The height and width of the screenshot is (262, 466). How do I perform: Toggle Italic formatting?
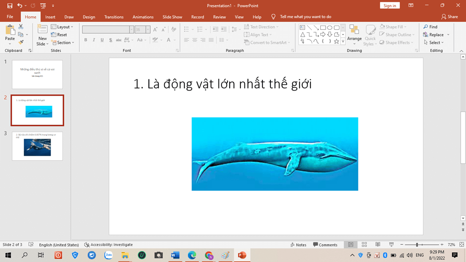[x=94, y=40]
